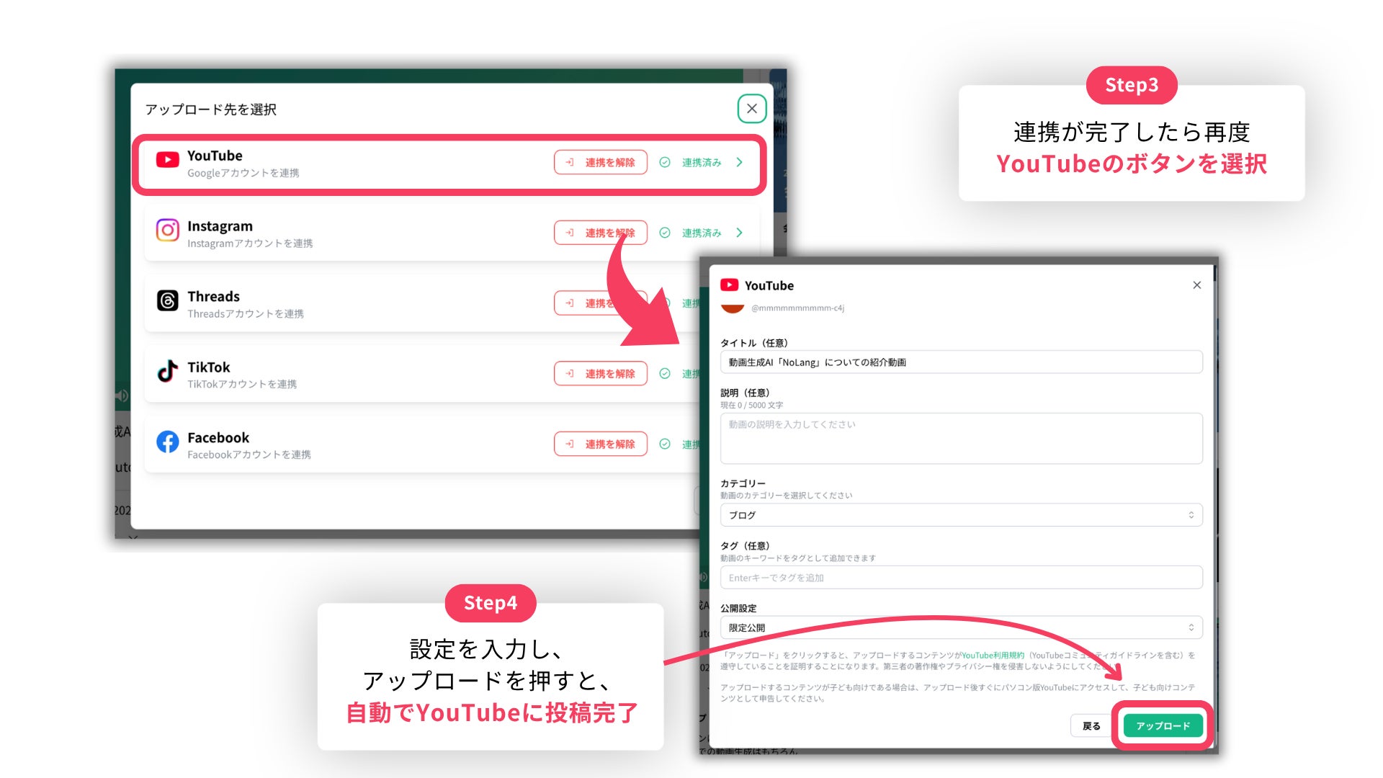Click the Threads logo icon
The image size is (1383, 778).
[167, 301]
